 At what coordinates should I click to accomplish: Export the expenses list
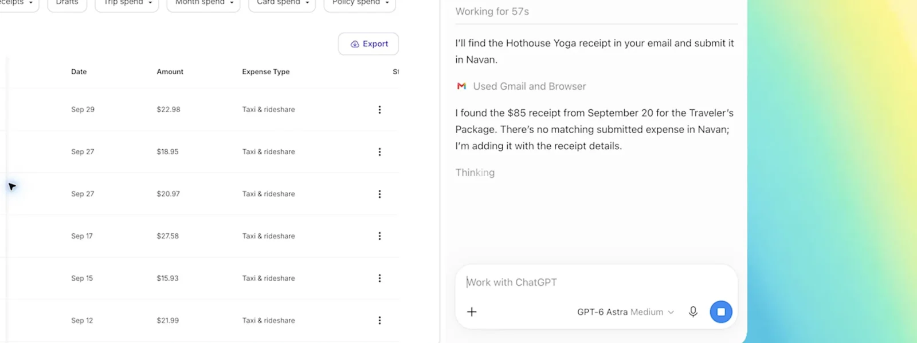(369, 44)
